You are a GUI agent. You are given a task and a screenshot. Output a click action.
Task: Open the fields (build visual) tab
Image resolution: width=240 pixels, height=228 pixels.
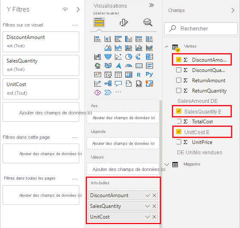pos(99,22)
